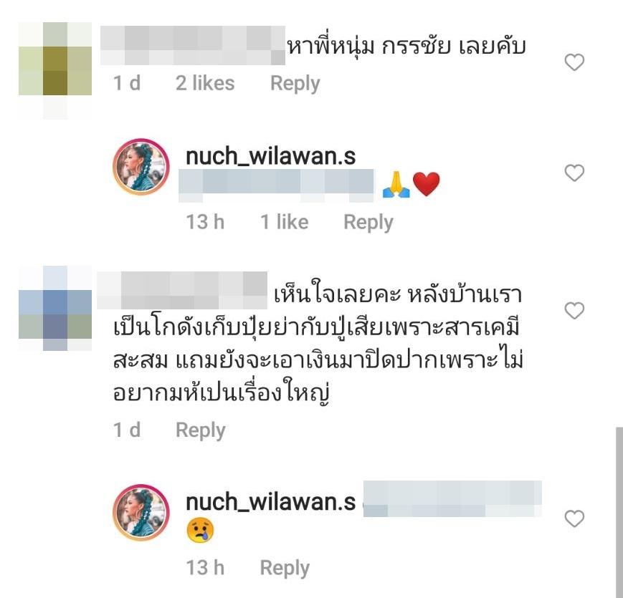Tap heart on the เห็นใจเลยคะ comment
Viewport: 623px width, 598px height.
(x=574, y=310)
